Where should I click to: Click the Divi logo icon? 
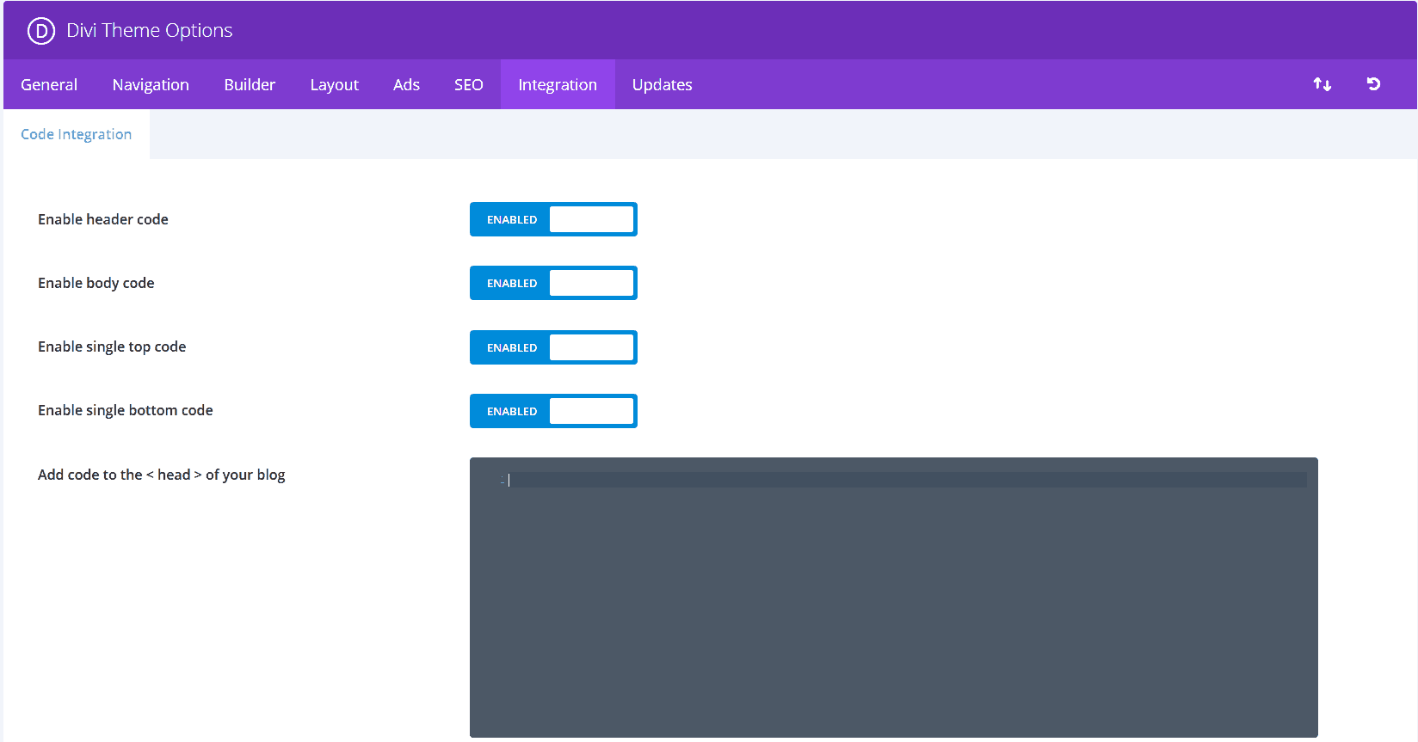(x=40, y=31)
